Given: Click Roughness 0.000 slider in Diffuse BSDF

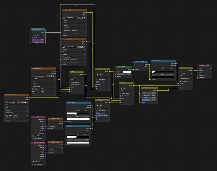Looking at the screenshot, I should [124, 74].
